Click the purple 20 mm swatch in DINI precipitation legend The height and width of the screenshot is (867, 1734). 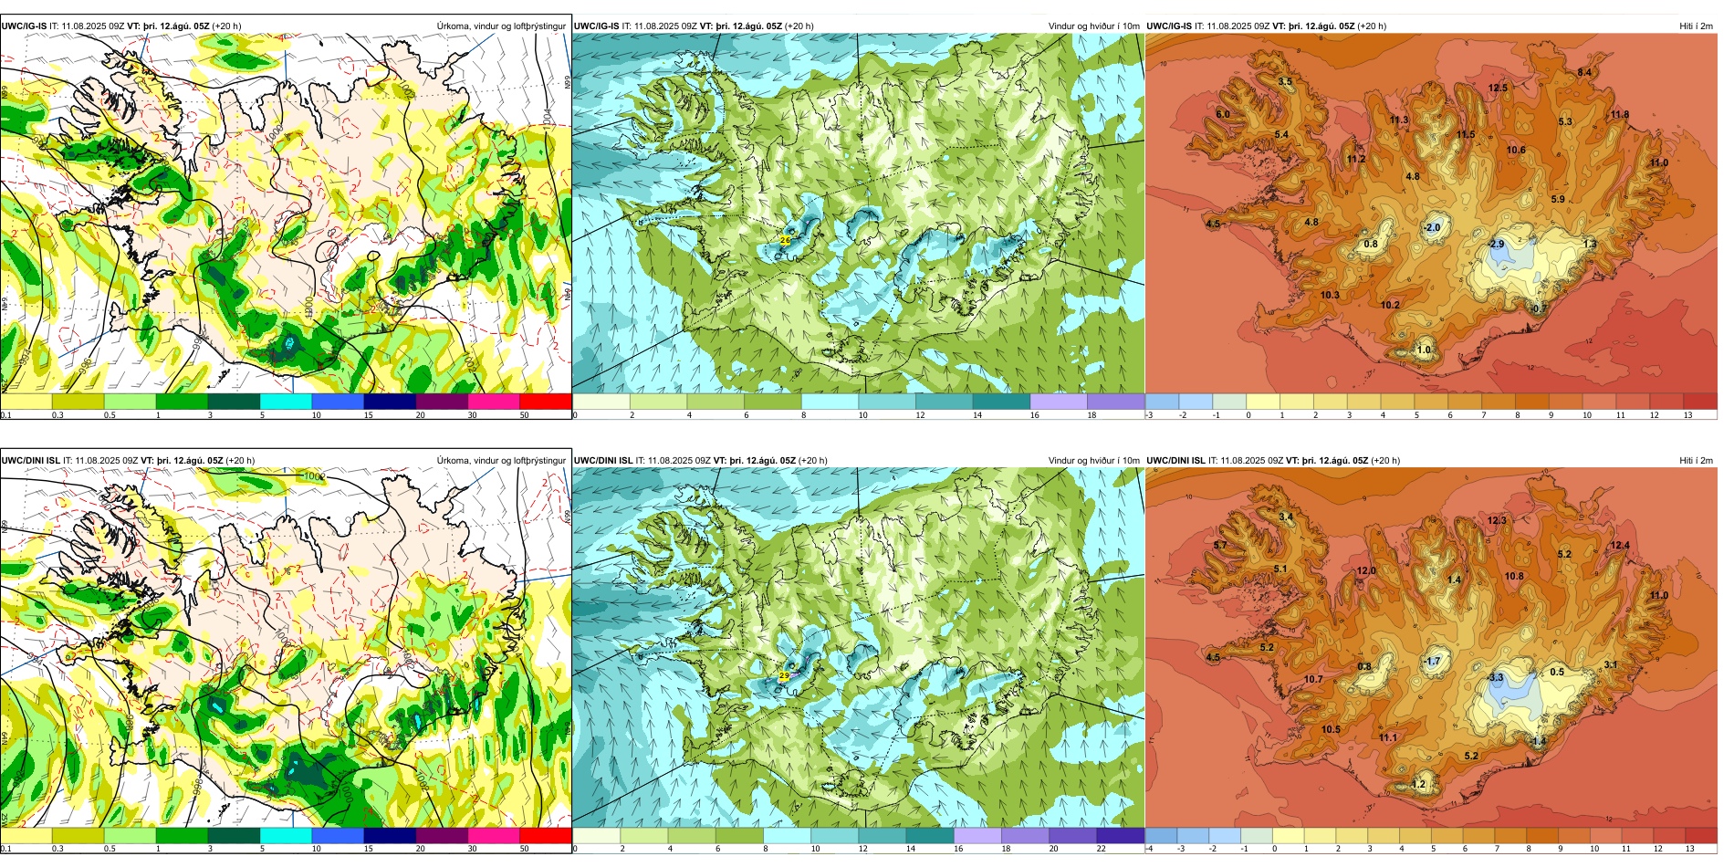click(x=442, y=835)
